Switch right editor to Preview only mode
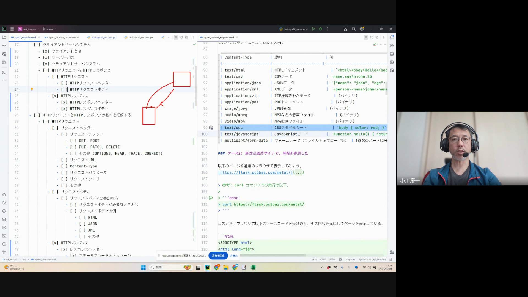 click(x=377, y=37)
